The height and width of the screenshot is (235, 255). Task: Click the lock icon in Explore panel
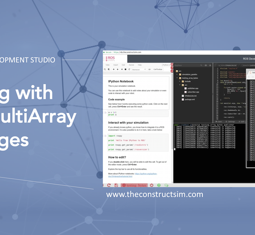coord(210,65)
